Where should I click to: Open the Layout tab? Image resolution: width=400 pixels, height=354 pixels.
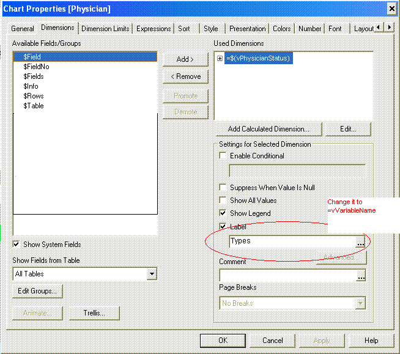tap(364, 29)
